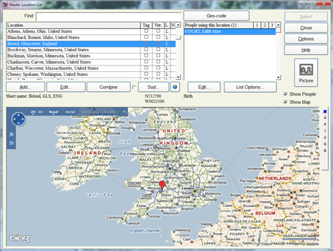Screen dimensions: 333x251
Task: Click the Bing map pan compass control
Action: point(19,119)
